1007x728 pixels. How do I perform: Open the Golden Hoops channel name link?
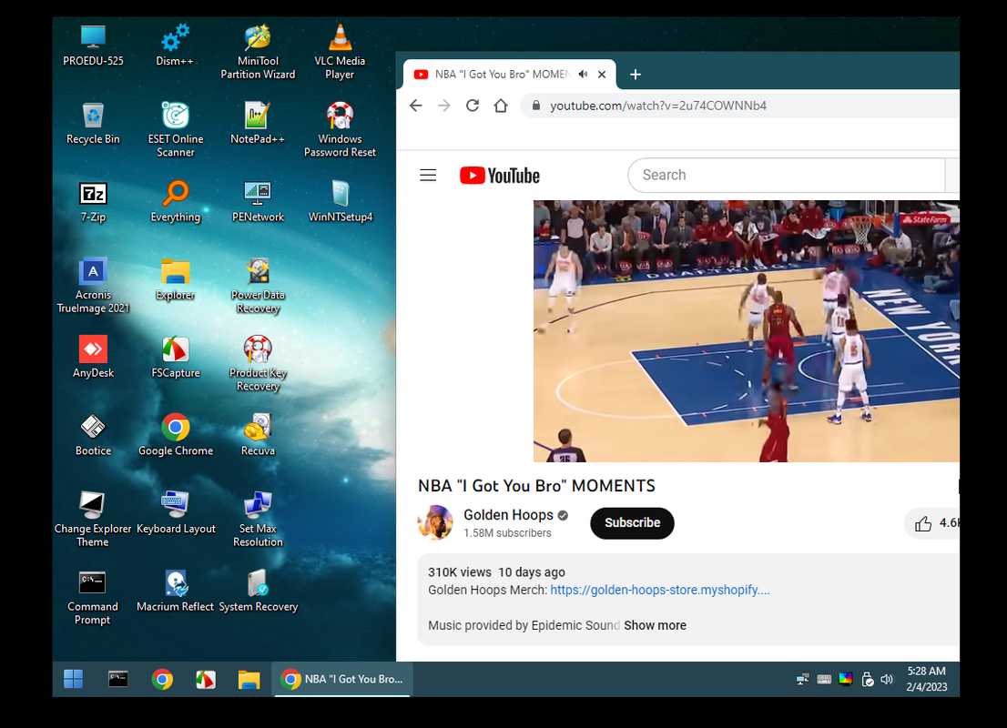[508, 515]
